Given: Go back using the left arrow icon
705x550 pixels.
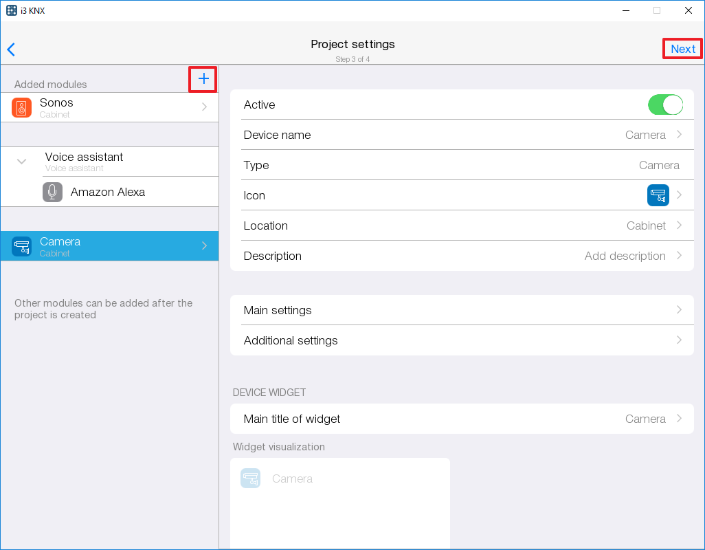Looking at the screenshot, I should click(11, 49).
